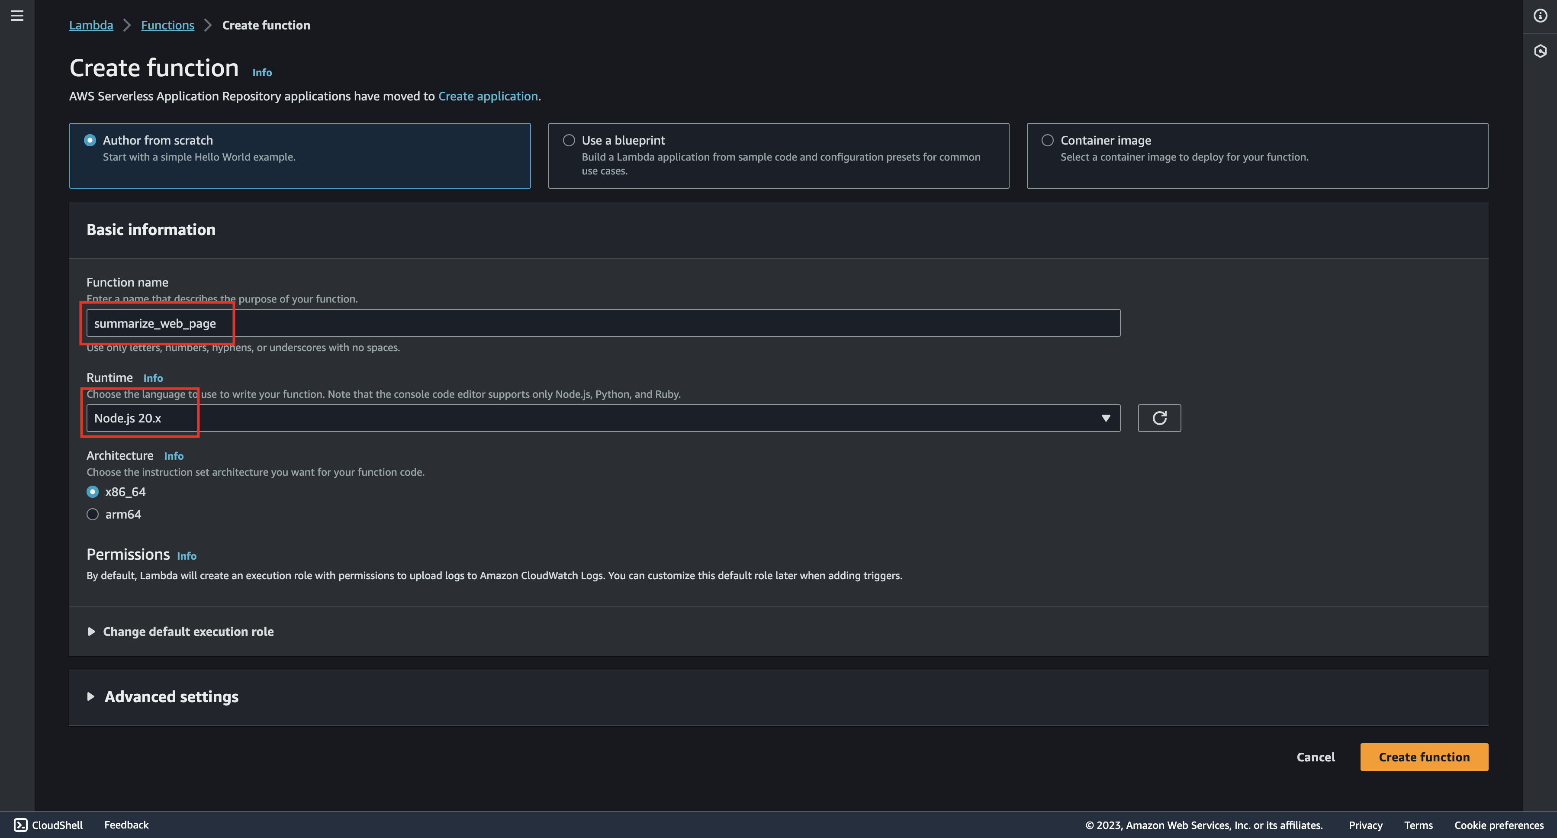Click Feedback in the bottom bar
This screenshot has height=838, width=1557.
click(126, 824)
